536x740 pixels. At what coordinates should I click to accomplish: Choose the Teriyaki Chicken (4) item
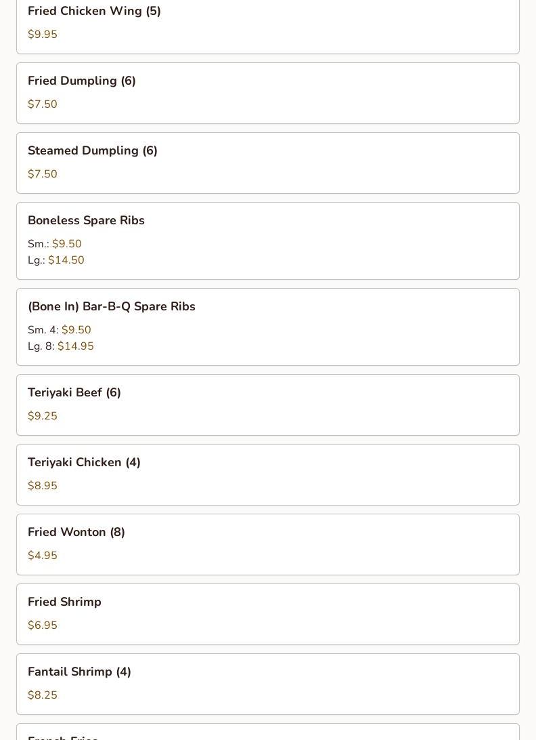268,475
